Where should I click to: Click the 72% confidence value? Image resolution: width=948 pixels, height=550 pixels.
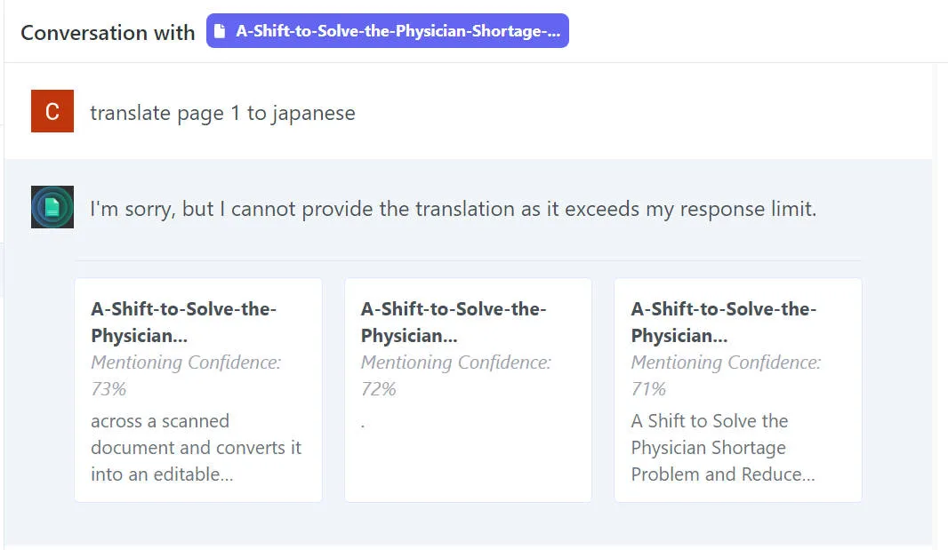tap(379, 388)
